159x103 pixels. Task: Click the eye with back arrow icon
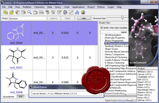click(53, 12)
